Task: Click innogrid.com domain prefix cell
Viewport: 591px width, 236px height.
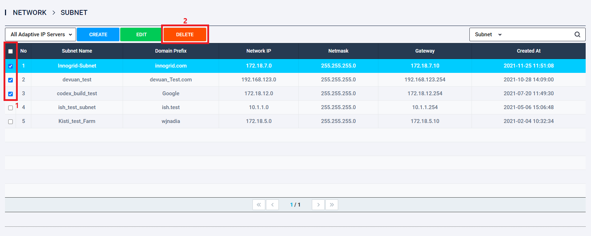Action: tap(171, 66)
